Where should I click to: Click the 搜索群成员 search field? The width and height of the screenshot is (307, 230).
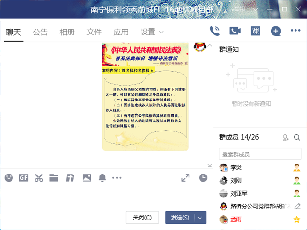259,154
